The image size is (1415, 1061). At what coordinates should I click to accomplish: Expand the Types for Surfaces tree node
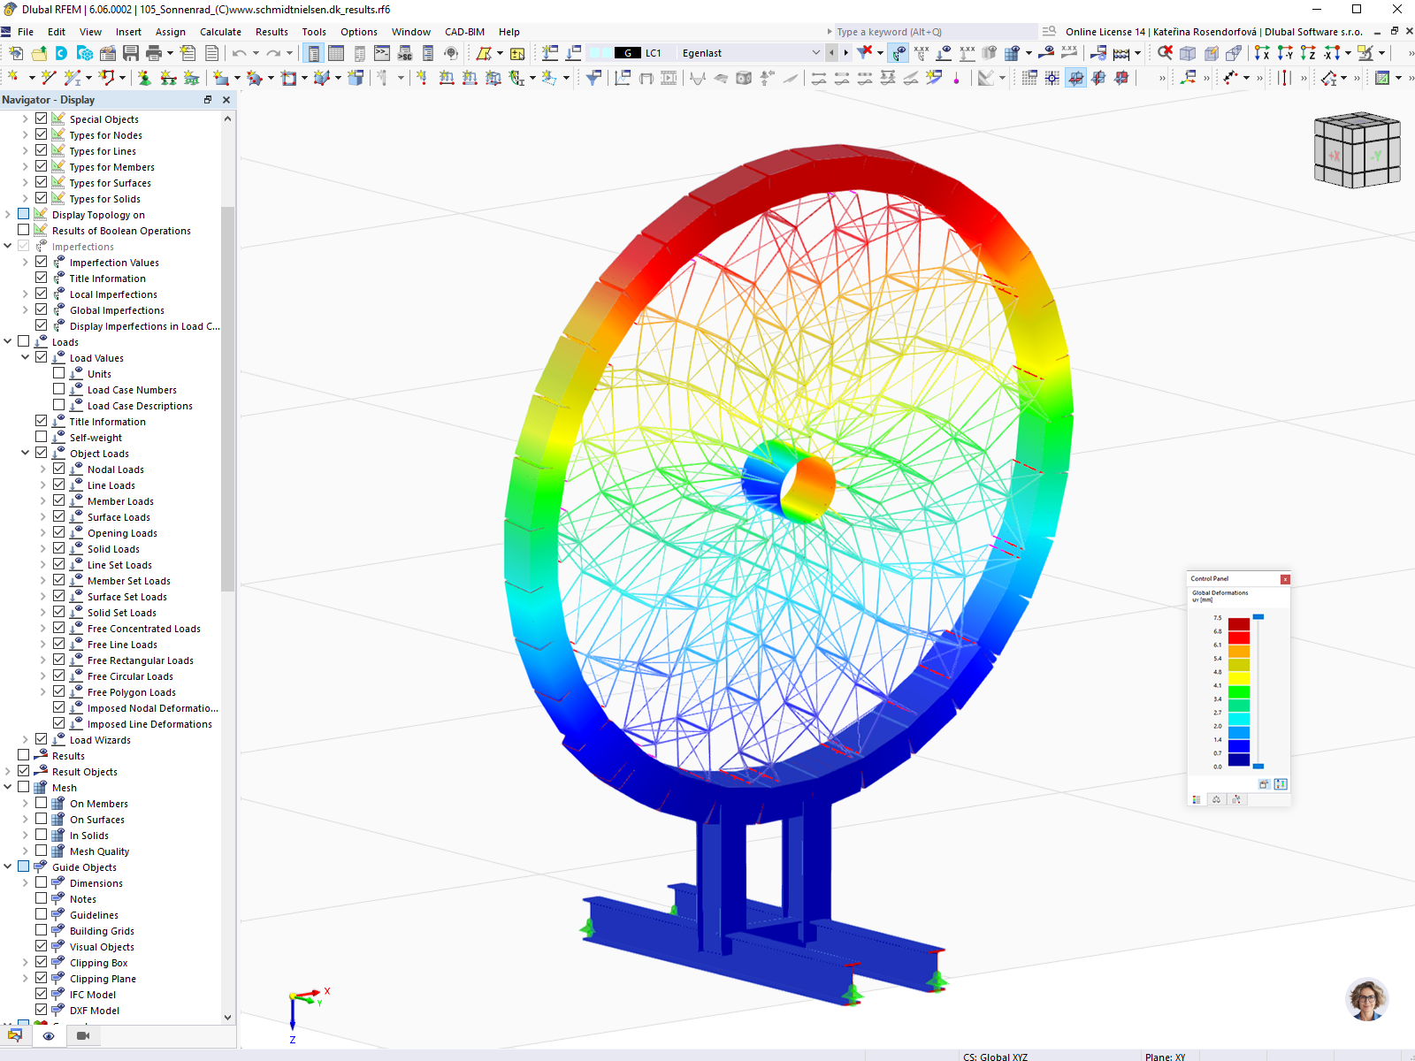tap(26, 182)
